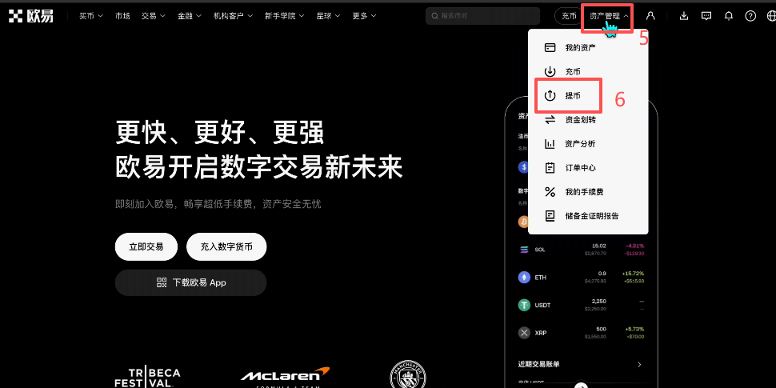The height and width of the screenshot is (388, 776).
Task: Click the 我的手续费 percent icon
Action: click(550, 192)
